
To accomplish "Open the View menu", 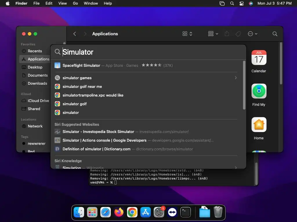I will pos(63,3).
